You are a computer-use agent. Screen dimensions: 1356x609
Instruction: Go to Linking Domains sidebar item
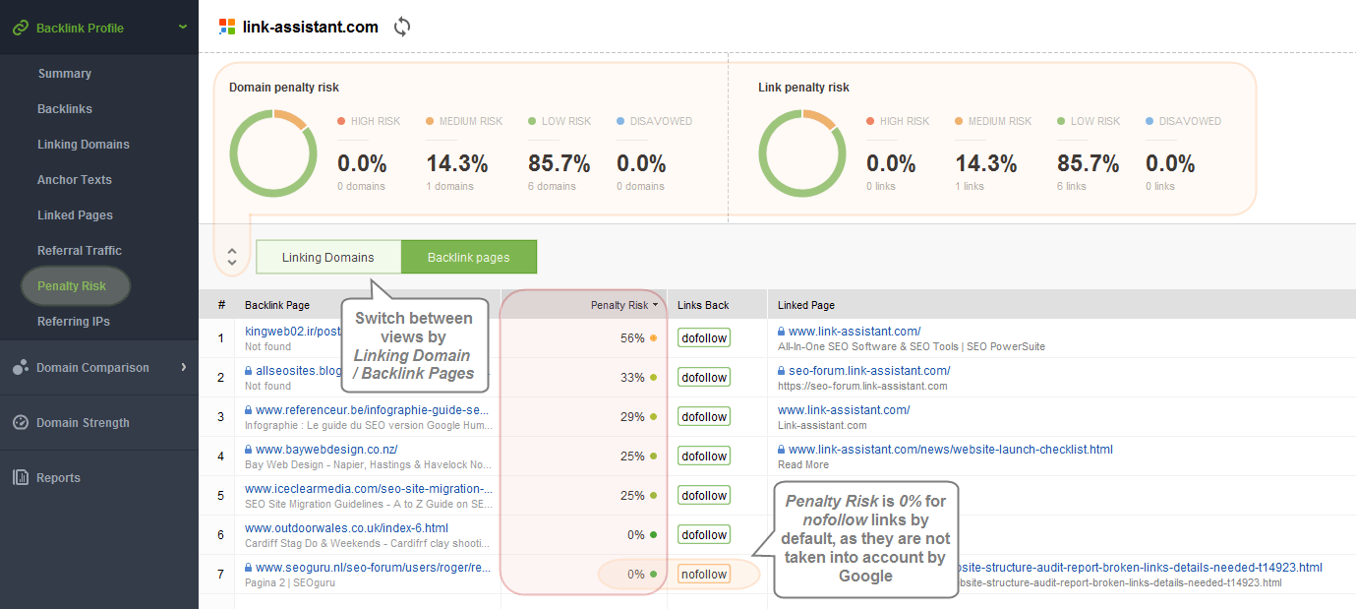(x=84, y=145)
